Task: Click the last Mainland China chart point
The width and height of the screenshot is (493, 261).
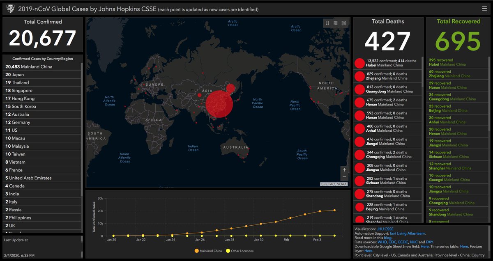Action: (334, 210)
